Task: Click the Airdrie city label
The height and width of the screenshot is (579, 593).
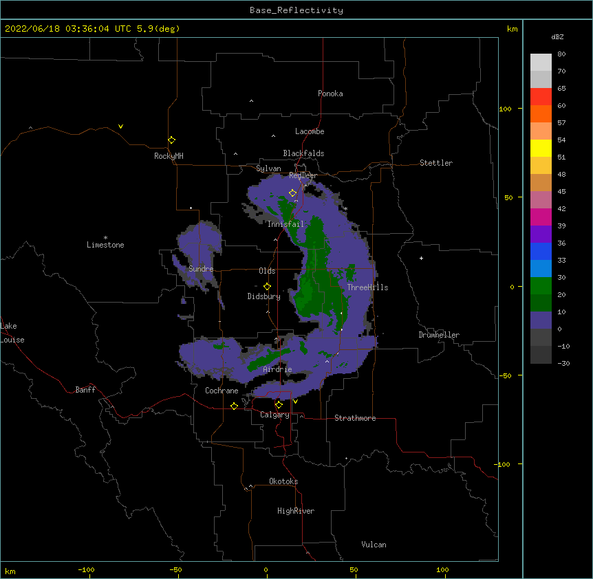Action: point(278,369)
